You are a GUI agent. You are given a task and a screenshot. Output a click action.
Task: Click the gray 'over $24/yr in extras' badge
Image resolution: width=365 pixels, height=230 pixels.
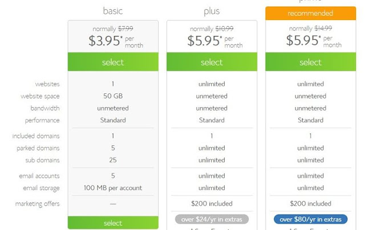click(212, 219)
